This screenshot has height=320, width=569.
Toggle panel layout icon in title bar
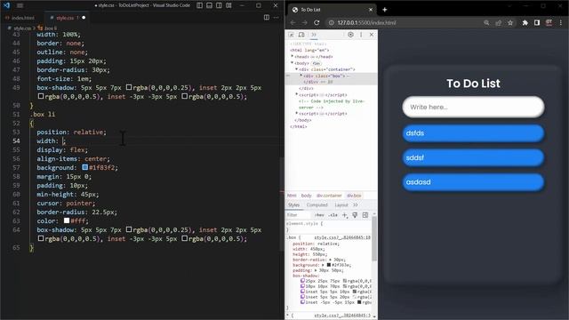tap(210, 5)
